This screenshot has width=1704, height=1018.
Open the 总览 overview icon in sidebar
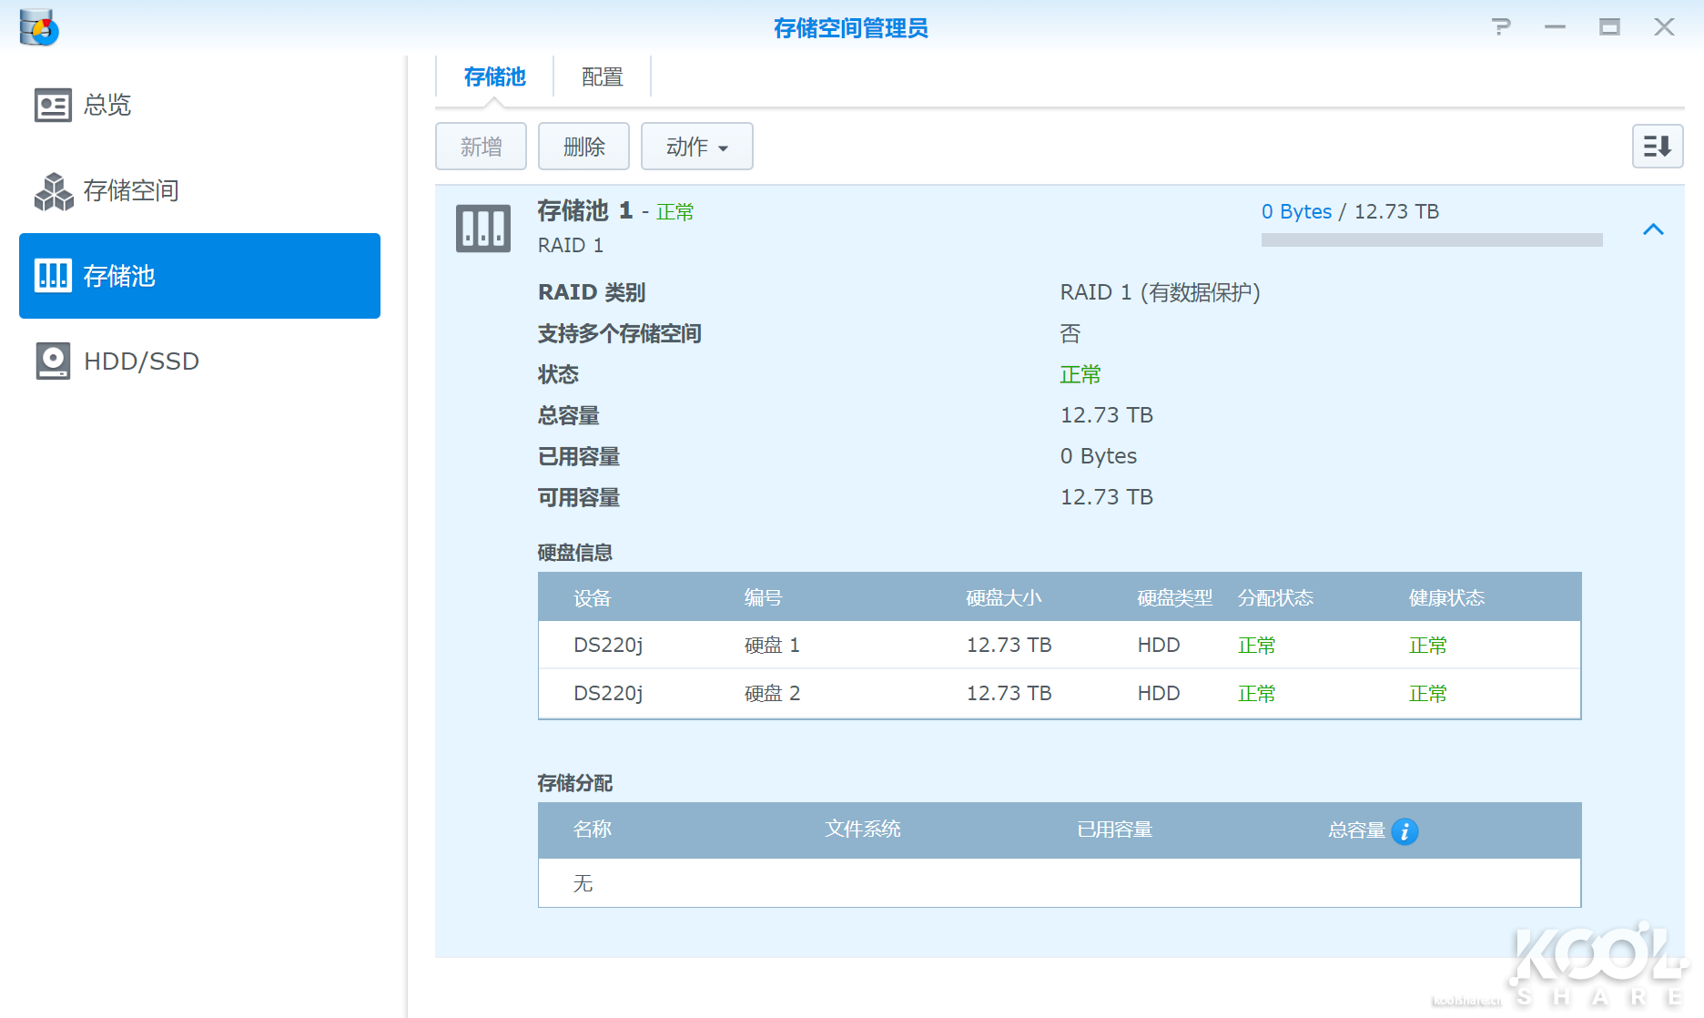(x=53, y=106)
